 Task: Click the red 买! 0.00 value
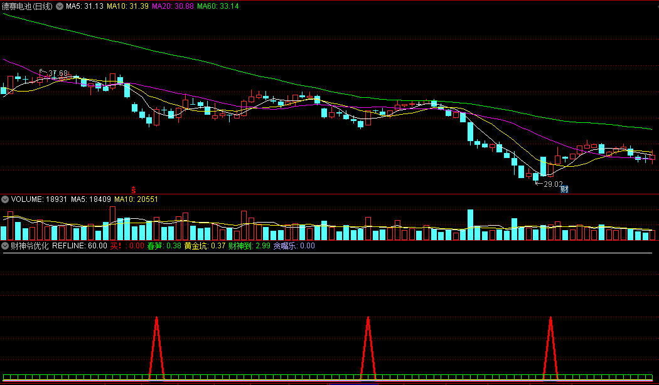coord(127,246)
